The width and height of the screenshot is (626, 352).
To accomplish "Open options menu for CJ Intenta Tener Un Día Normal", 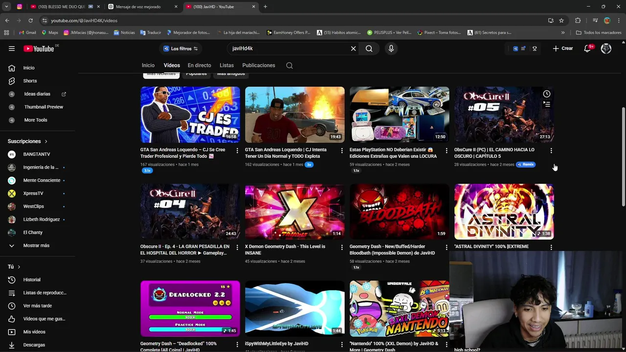I will [342, 151].
